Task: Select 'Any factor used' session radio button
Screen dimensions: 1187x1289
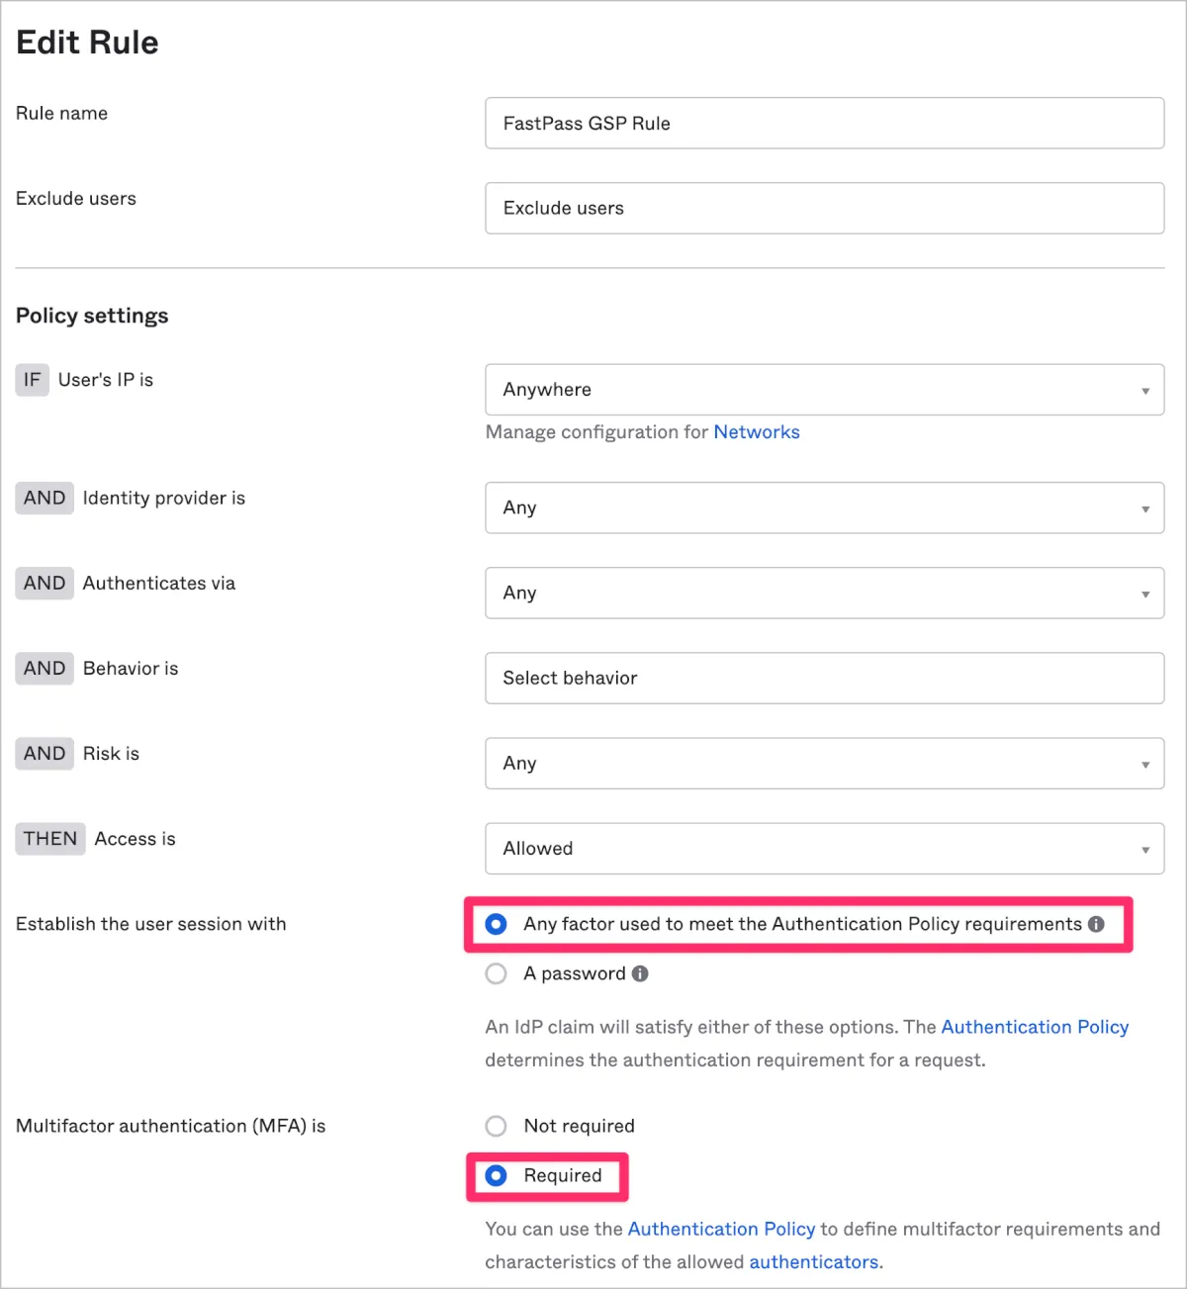Action: (x=497, y=924)
